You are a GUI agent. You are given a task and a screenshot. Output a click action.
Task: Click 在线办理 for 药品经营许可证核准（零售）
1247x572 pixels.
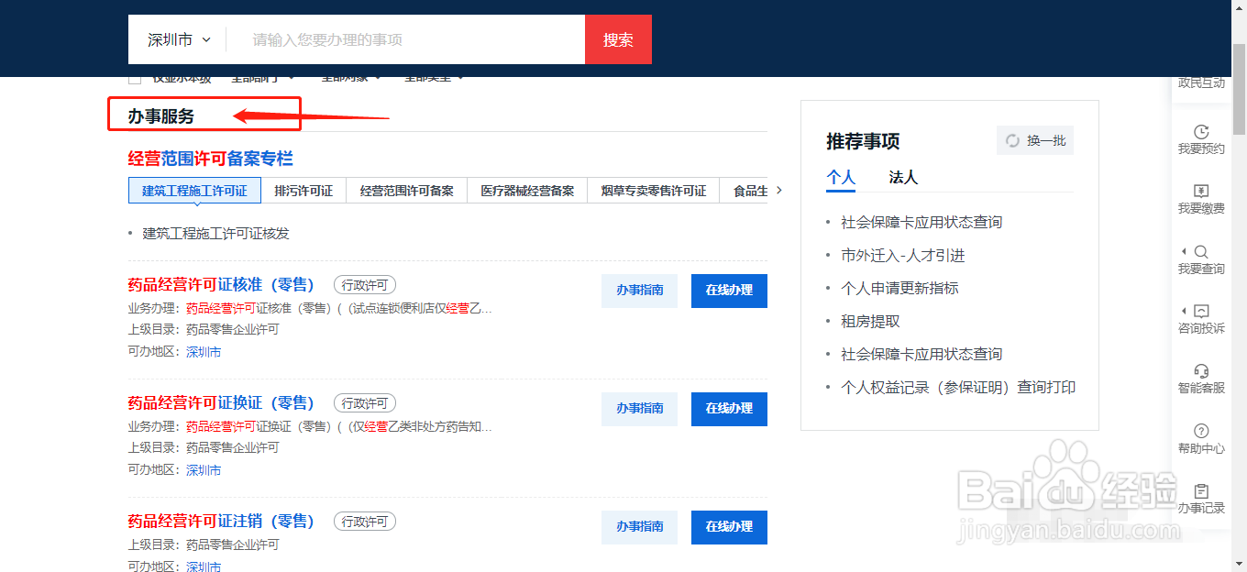(729, 291)
